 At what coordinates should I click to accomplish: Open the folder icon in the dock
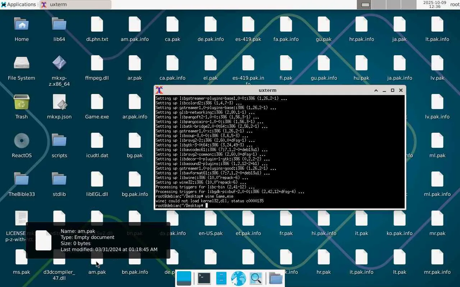[x=276, y=278]
